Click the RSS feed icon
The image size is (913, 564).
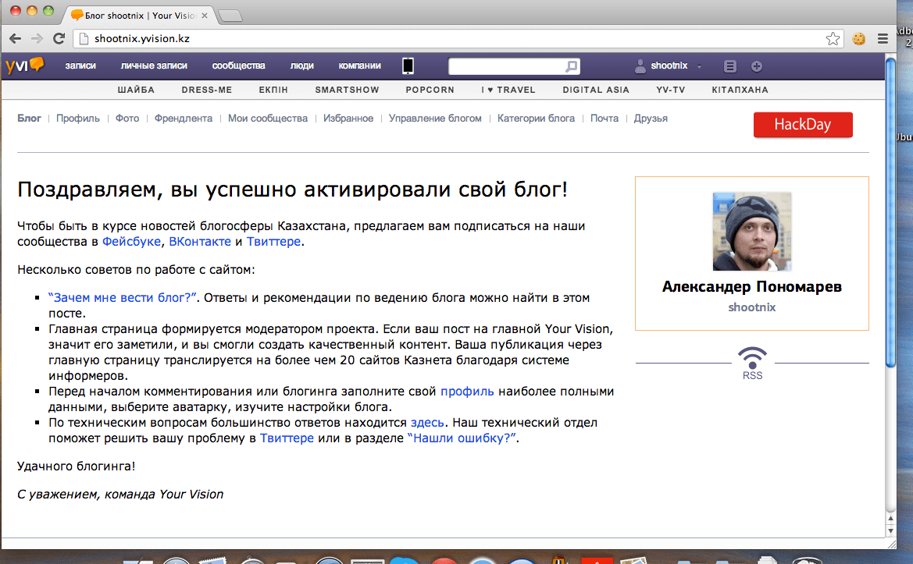pyautogui.click(x=752, y=364)
